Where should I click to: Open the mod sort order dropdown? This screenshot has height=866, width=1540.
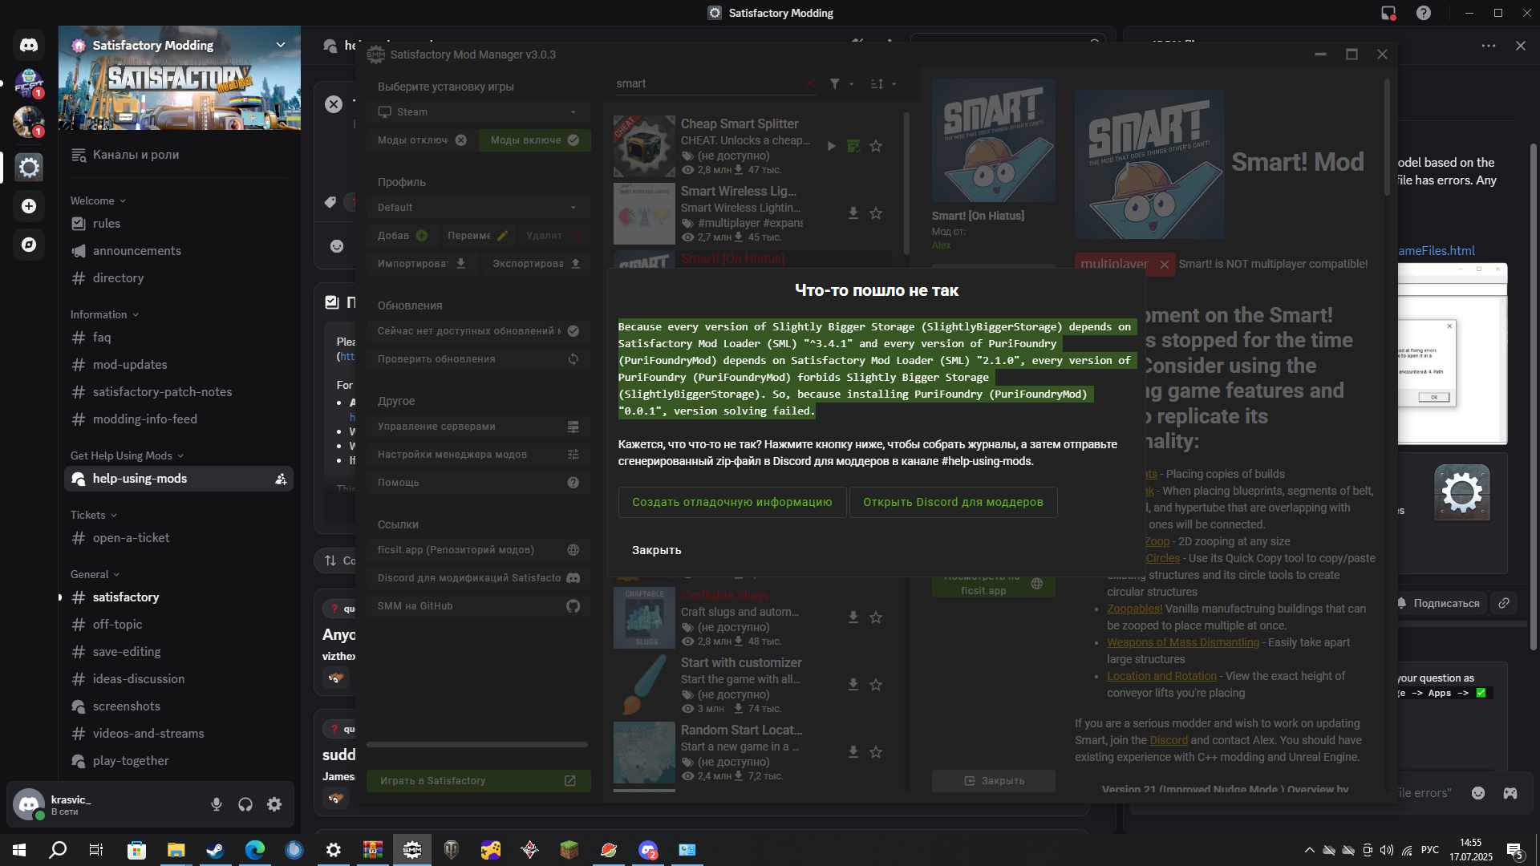[x=883, y=83]
